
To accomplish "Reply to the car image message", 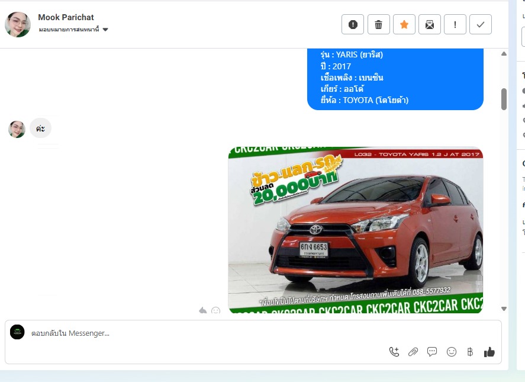I will [x=203, y=310].
